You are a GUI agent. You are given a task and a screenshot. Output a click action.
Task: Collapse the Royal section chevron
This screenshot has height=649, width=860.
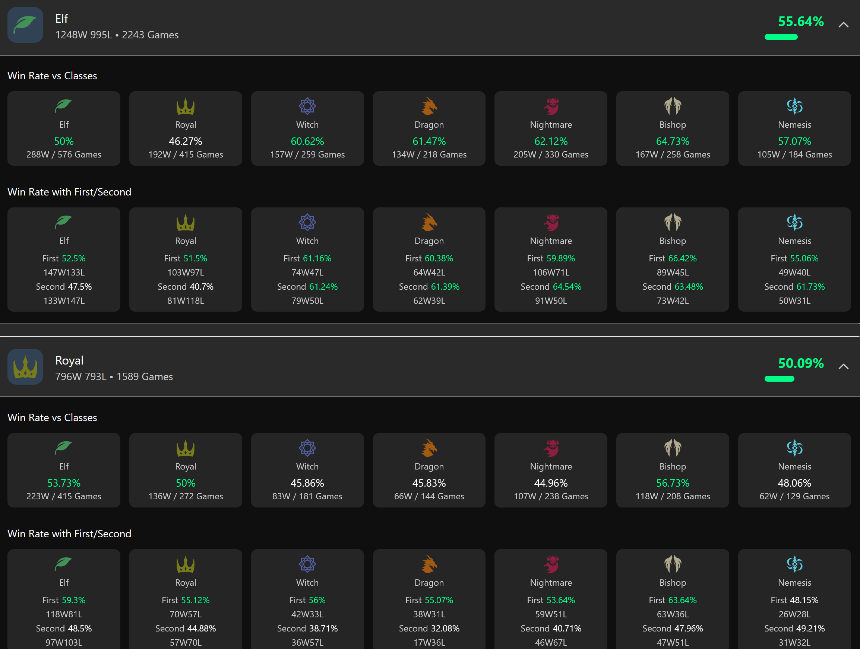tap(843, 367)
